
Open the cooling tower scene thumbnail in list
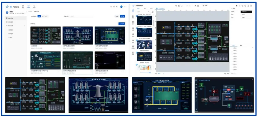click(x=78, y=35)
